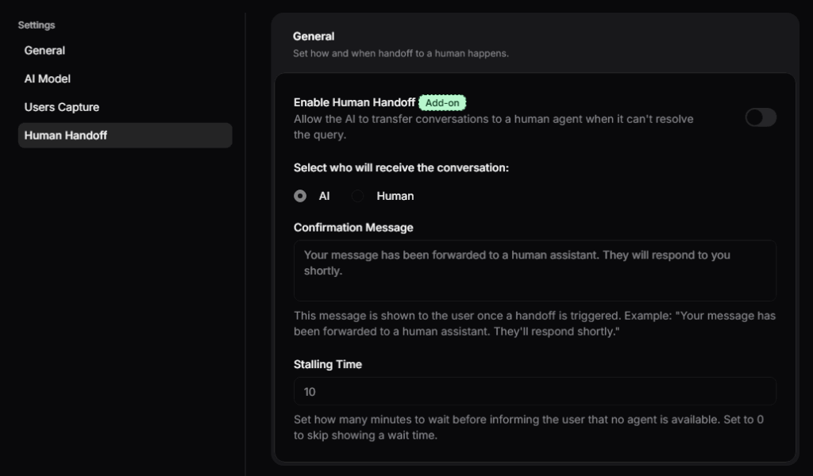This screenshot has width=813, height=476.
Task: Click the Settings sidebar heading
Action: [37, 25]
